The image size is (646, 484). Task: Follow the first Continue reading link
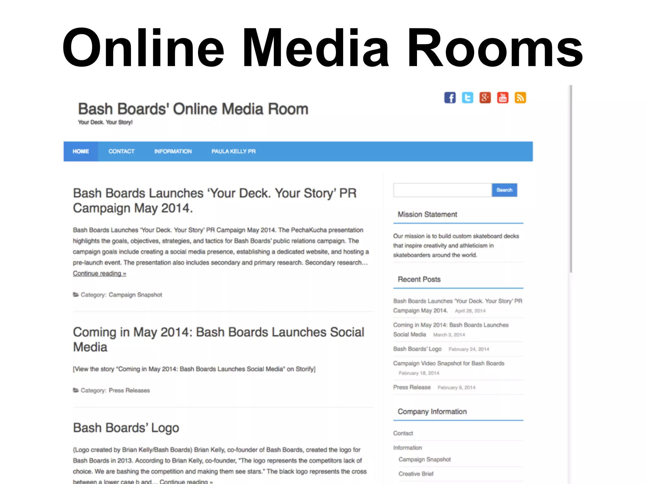[99, 274]
